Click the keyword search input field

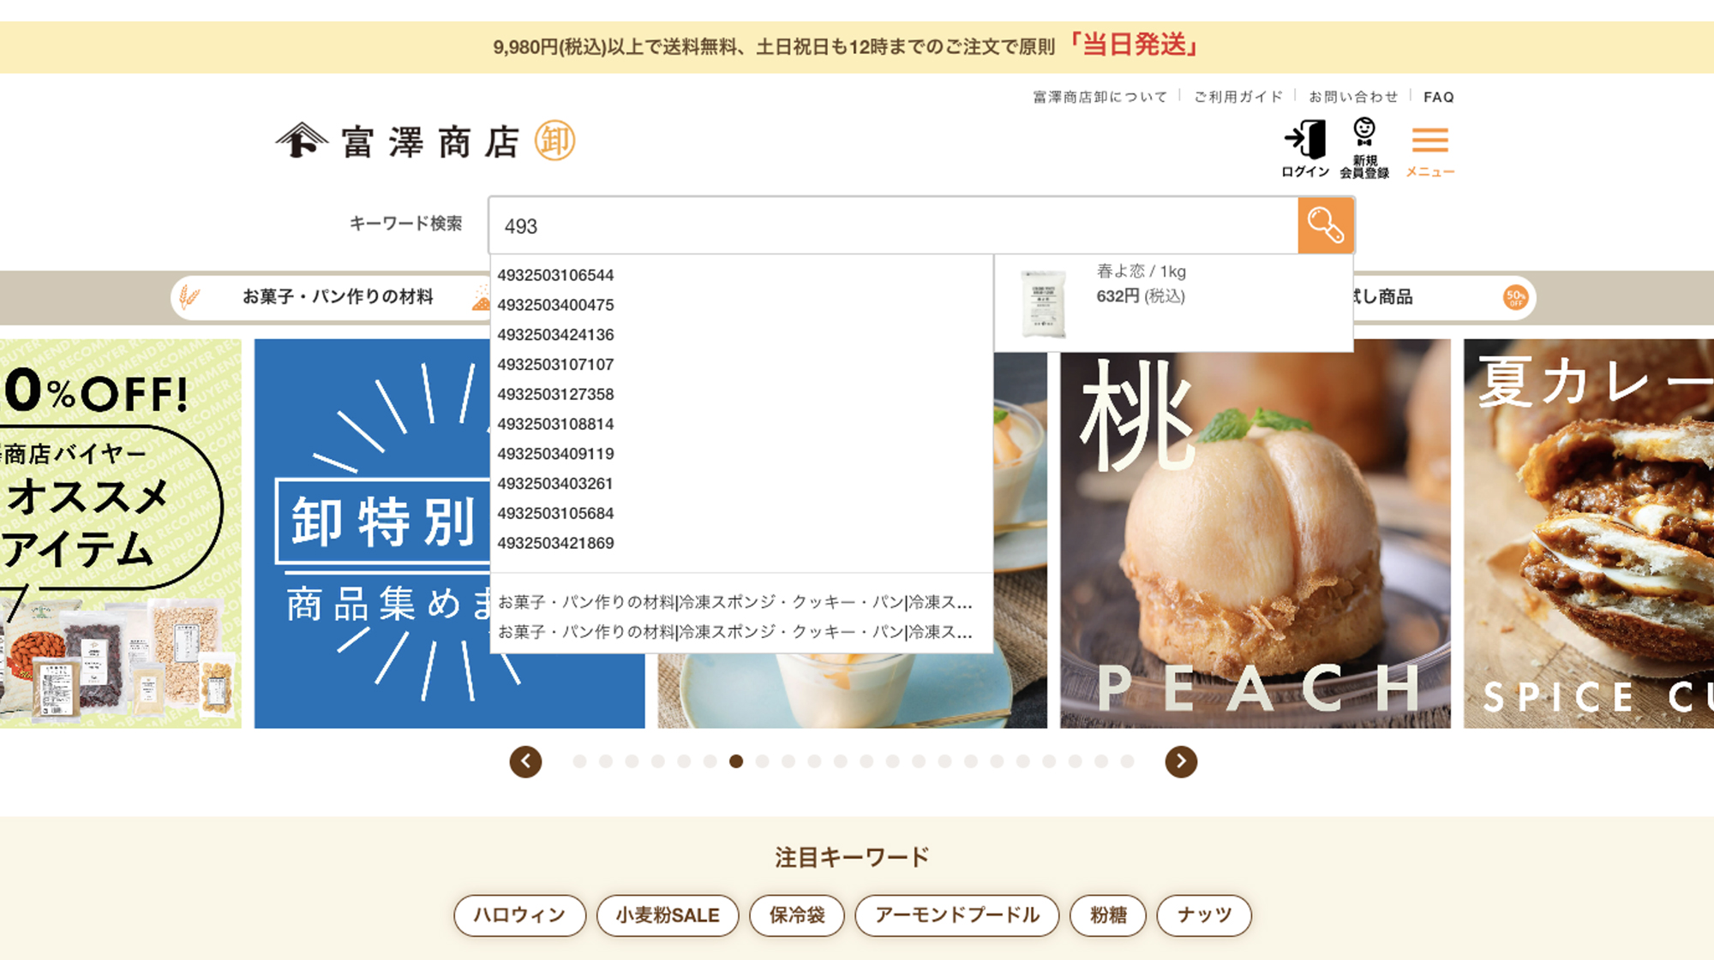(891, 226)
